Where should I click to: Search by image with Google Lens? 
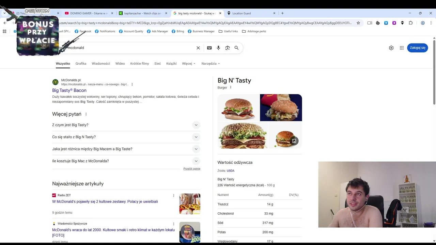[228, 48]
